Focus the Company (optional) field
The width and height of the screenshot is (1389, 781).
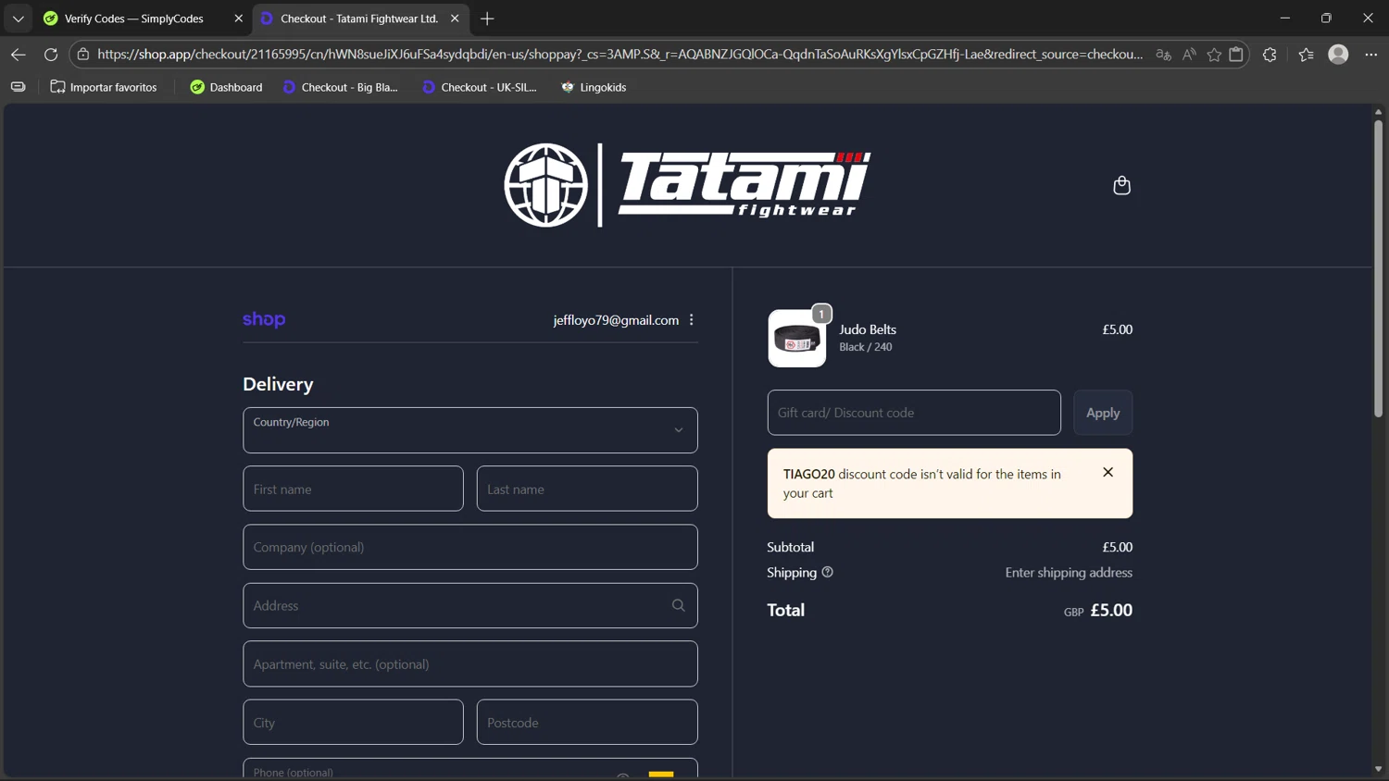(x=470, y=547)
